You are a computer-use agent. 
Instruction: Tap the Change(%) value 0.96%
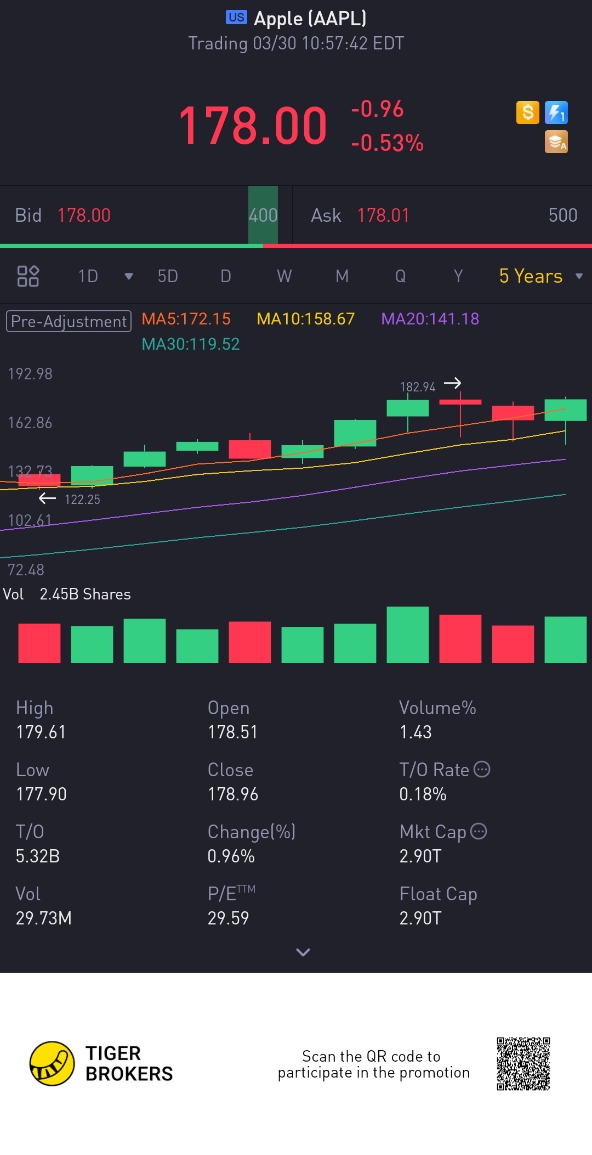[x=231, y=856]
